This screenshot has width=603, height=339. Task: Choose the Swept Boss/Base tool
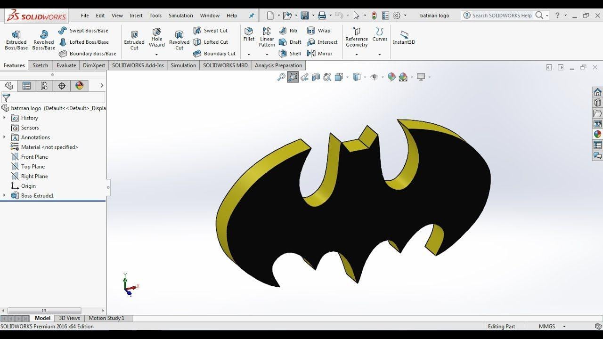pos(83,31)
